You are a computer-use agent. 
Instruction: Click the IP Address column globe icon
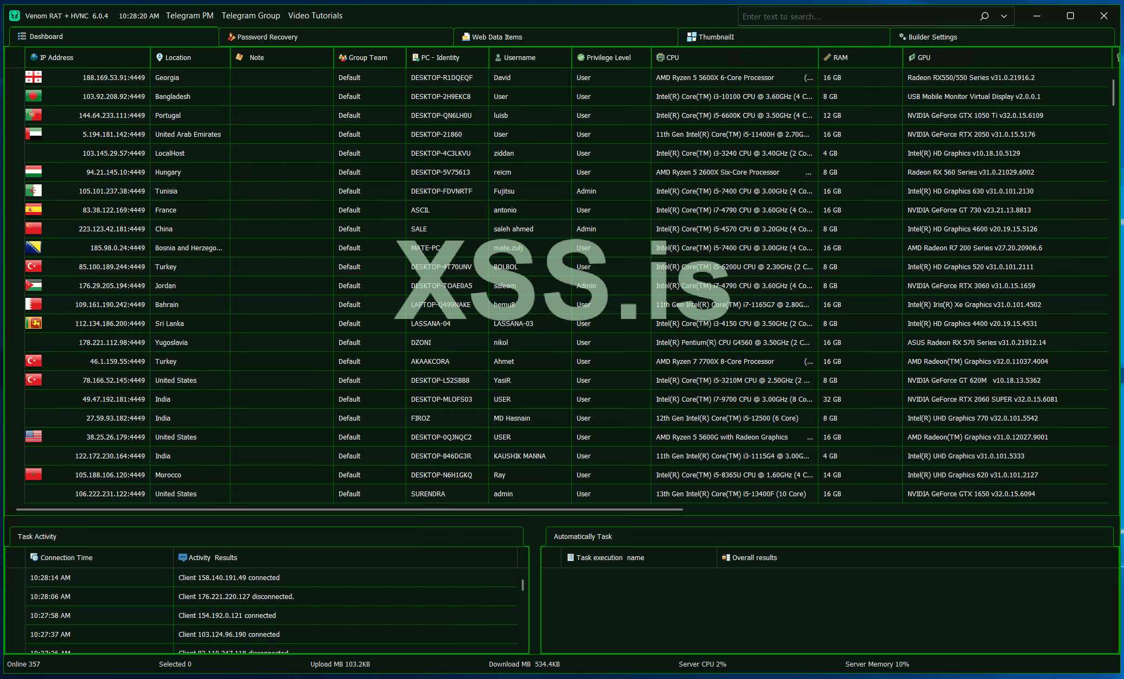[x=34, y=57]
